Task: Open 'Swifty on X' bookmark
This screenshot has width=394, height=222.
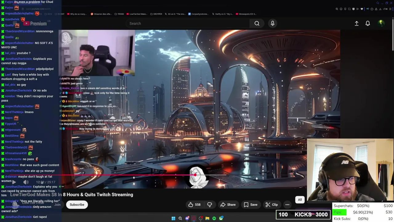Action: [x=222, y=14]
